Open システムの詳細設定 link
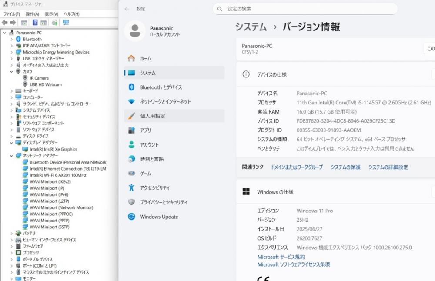 [388, 167]
